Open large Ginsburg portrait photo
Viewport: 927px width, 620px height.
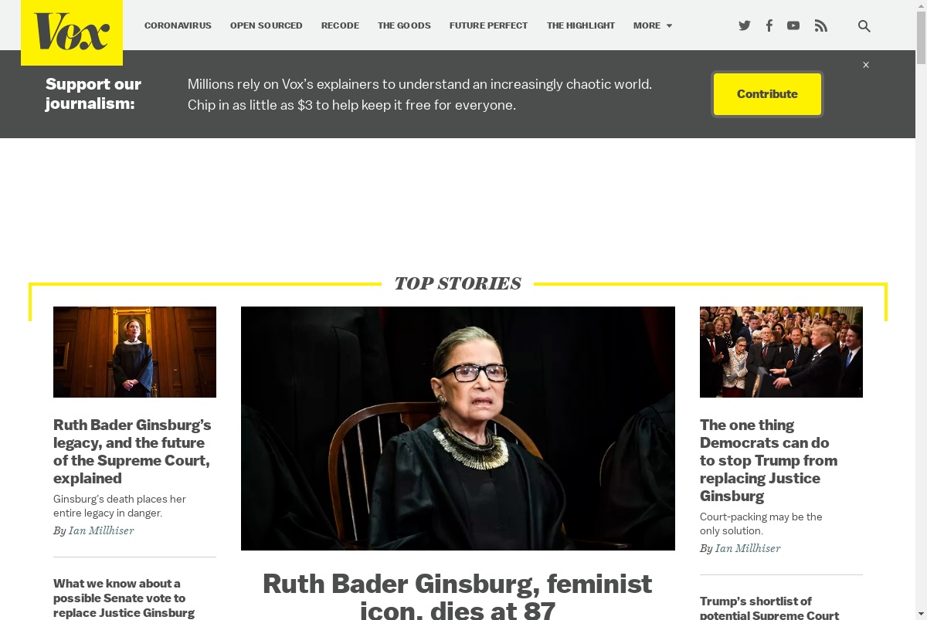click(458, 429)
